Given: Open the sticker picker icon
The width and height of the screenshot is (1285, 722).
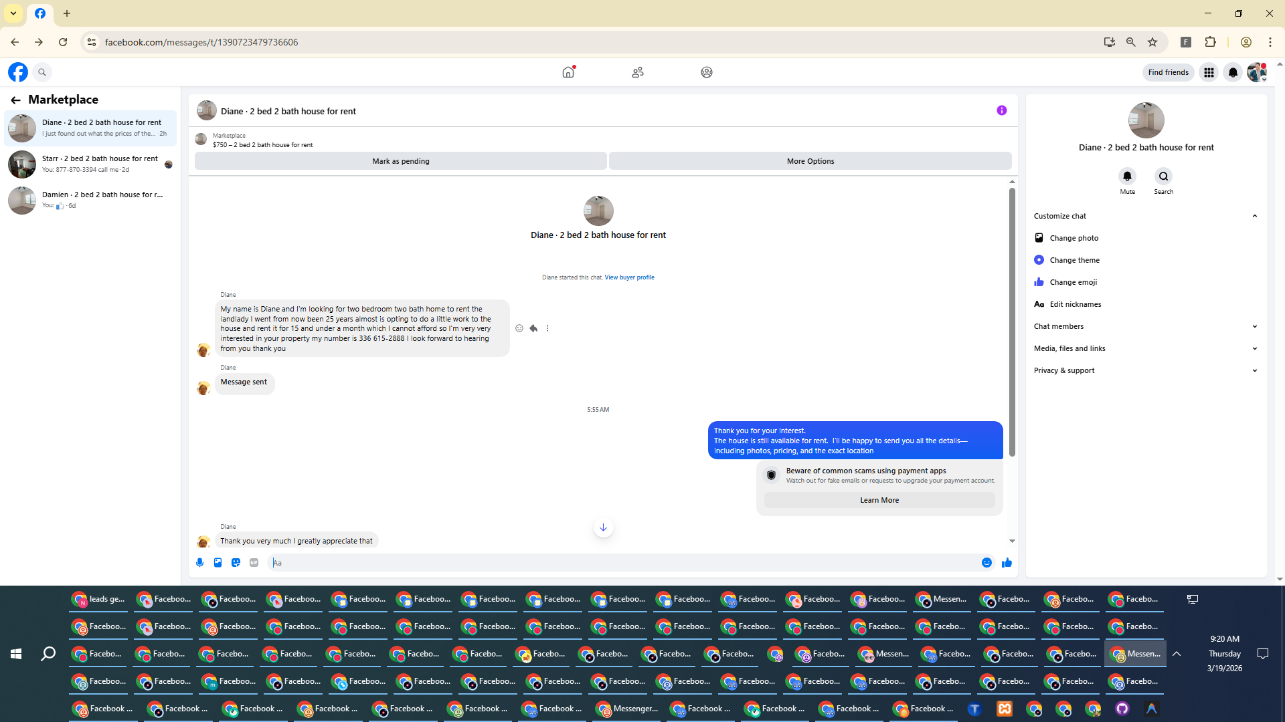Looking at the screenshot, I should point(236,563).
